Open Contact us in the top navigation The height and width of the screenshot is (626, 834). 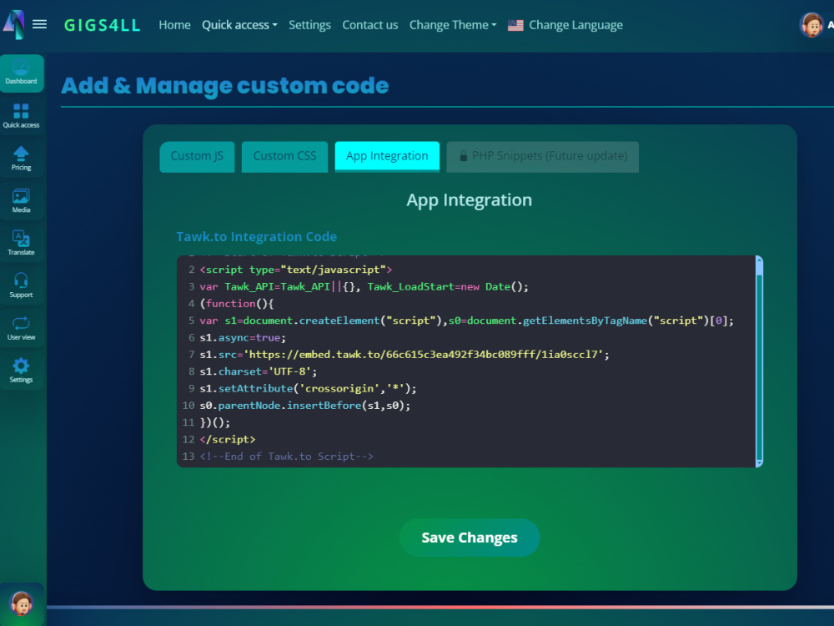point(369,25)
